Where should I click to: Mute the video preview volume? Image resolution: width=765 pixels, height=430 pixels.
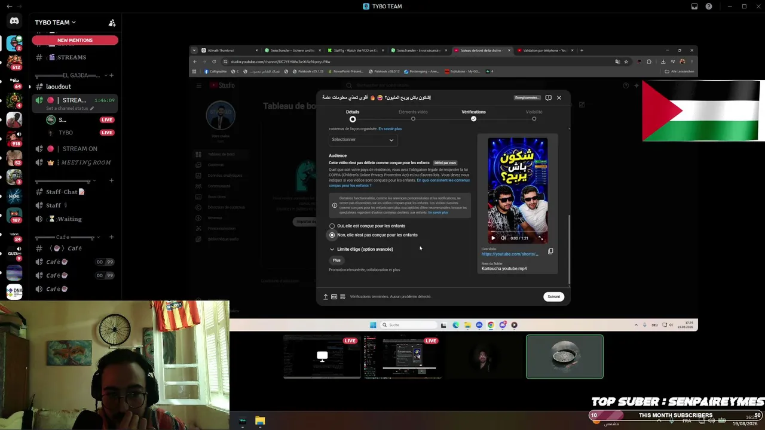point(503,238)
